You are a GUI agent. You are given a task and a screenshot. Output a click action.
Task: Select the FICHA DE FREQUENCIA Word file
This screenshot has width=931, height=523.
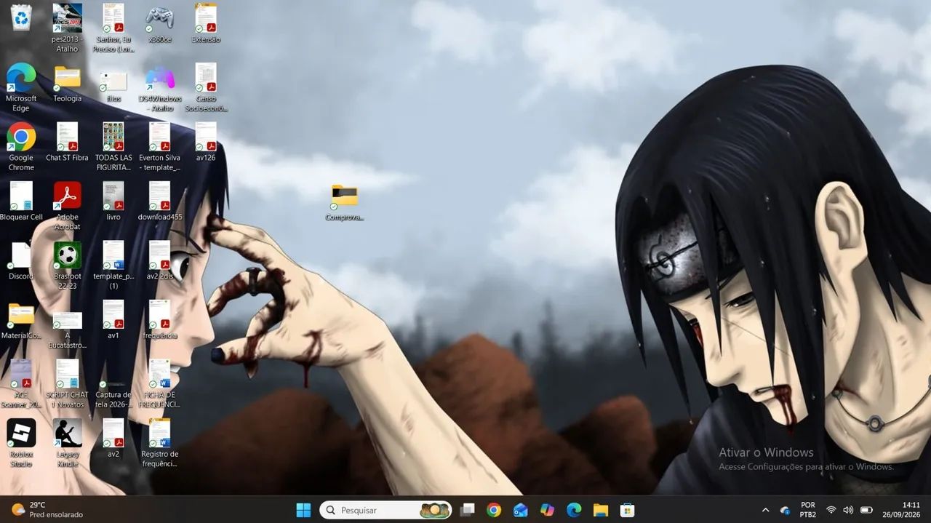159,383
